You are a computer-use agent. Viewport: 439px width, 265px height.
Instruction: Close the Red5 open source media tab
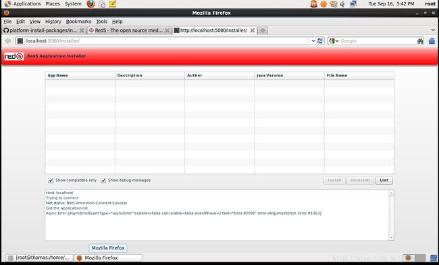tap(167, 30)
